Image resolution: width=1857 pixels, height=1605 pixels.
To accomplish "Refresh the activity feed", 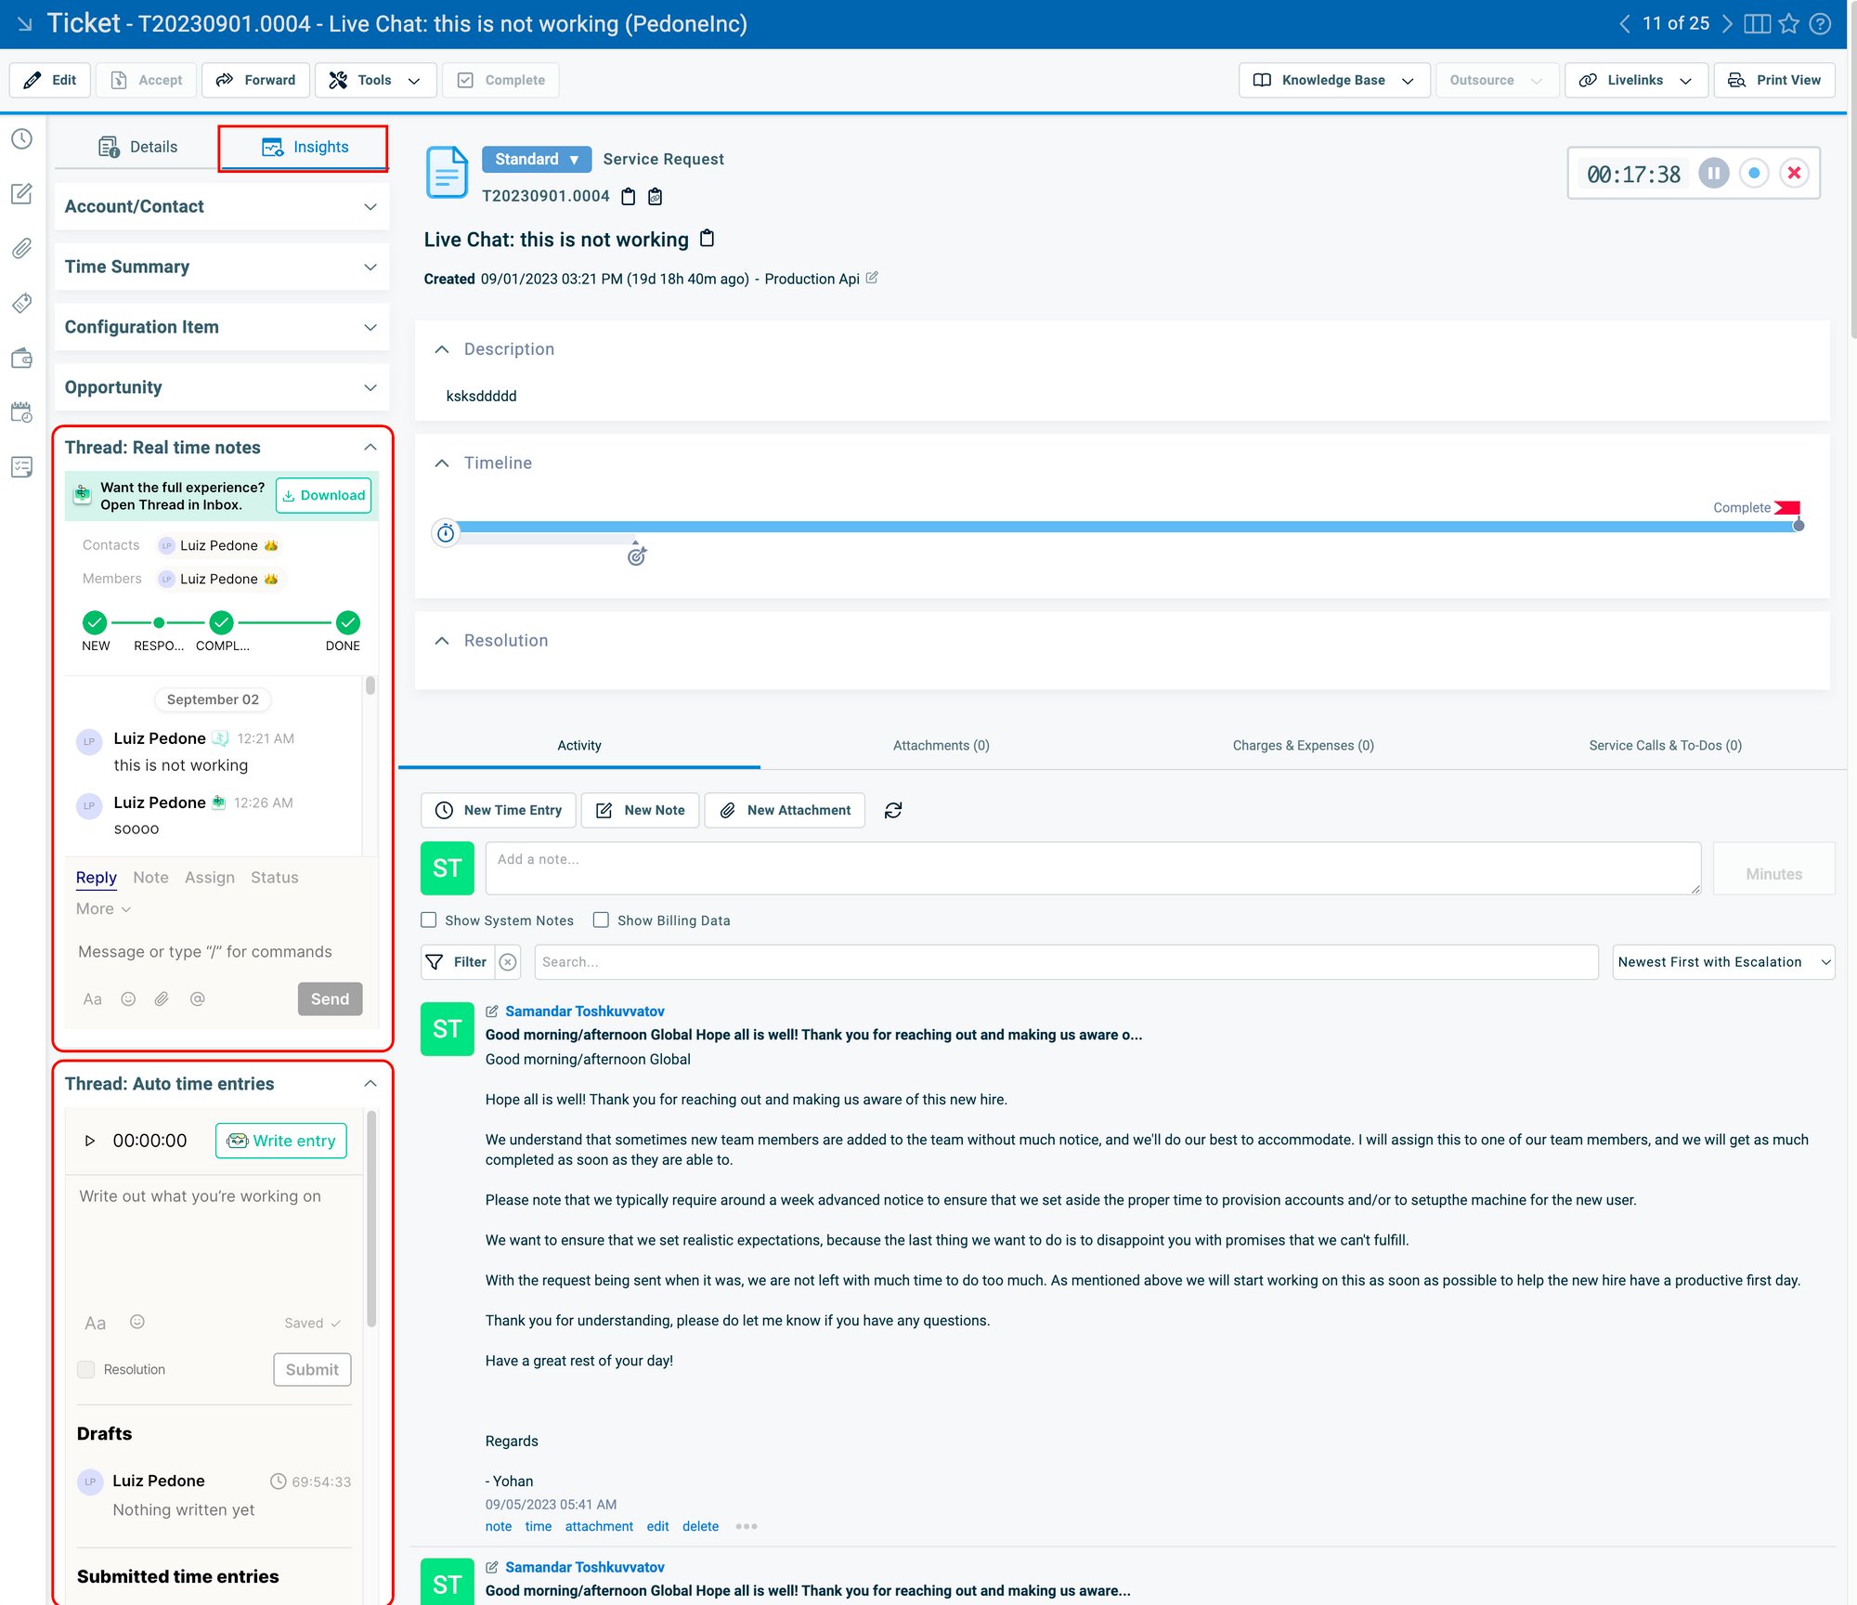I will (893, 811).
